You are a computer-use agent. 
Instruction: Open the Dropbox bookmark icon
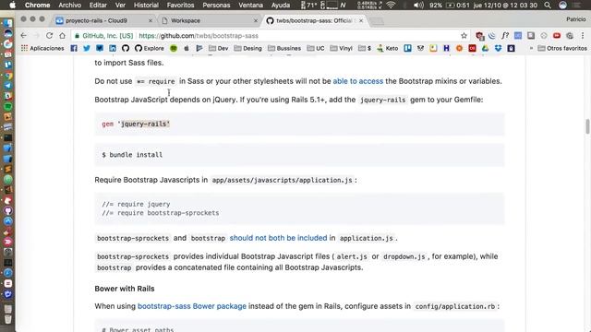click(498, 48)
